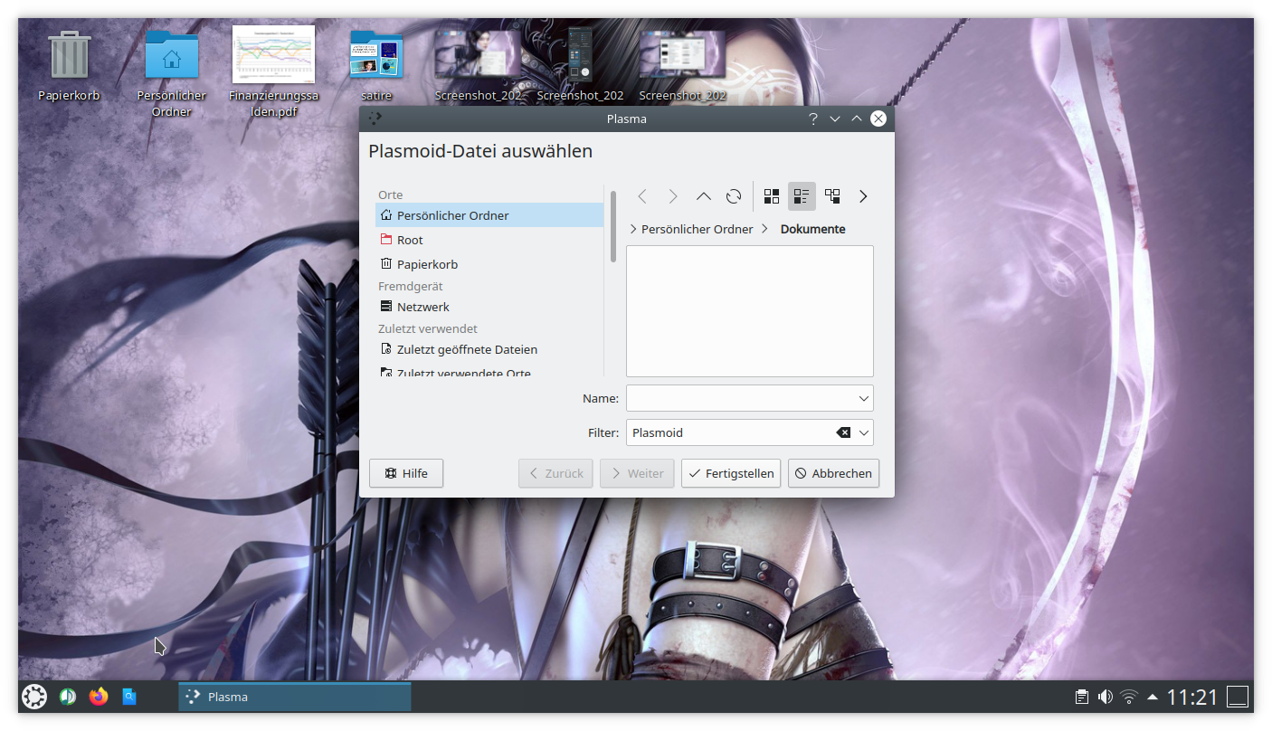Image resolution: width=1272 pixels, height=731 pixels.
Task: Click the Plasma icon in the dialog title bar
Action: (375, 119)
